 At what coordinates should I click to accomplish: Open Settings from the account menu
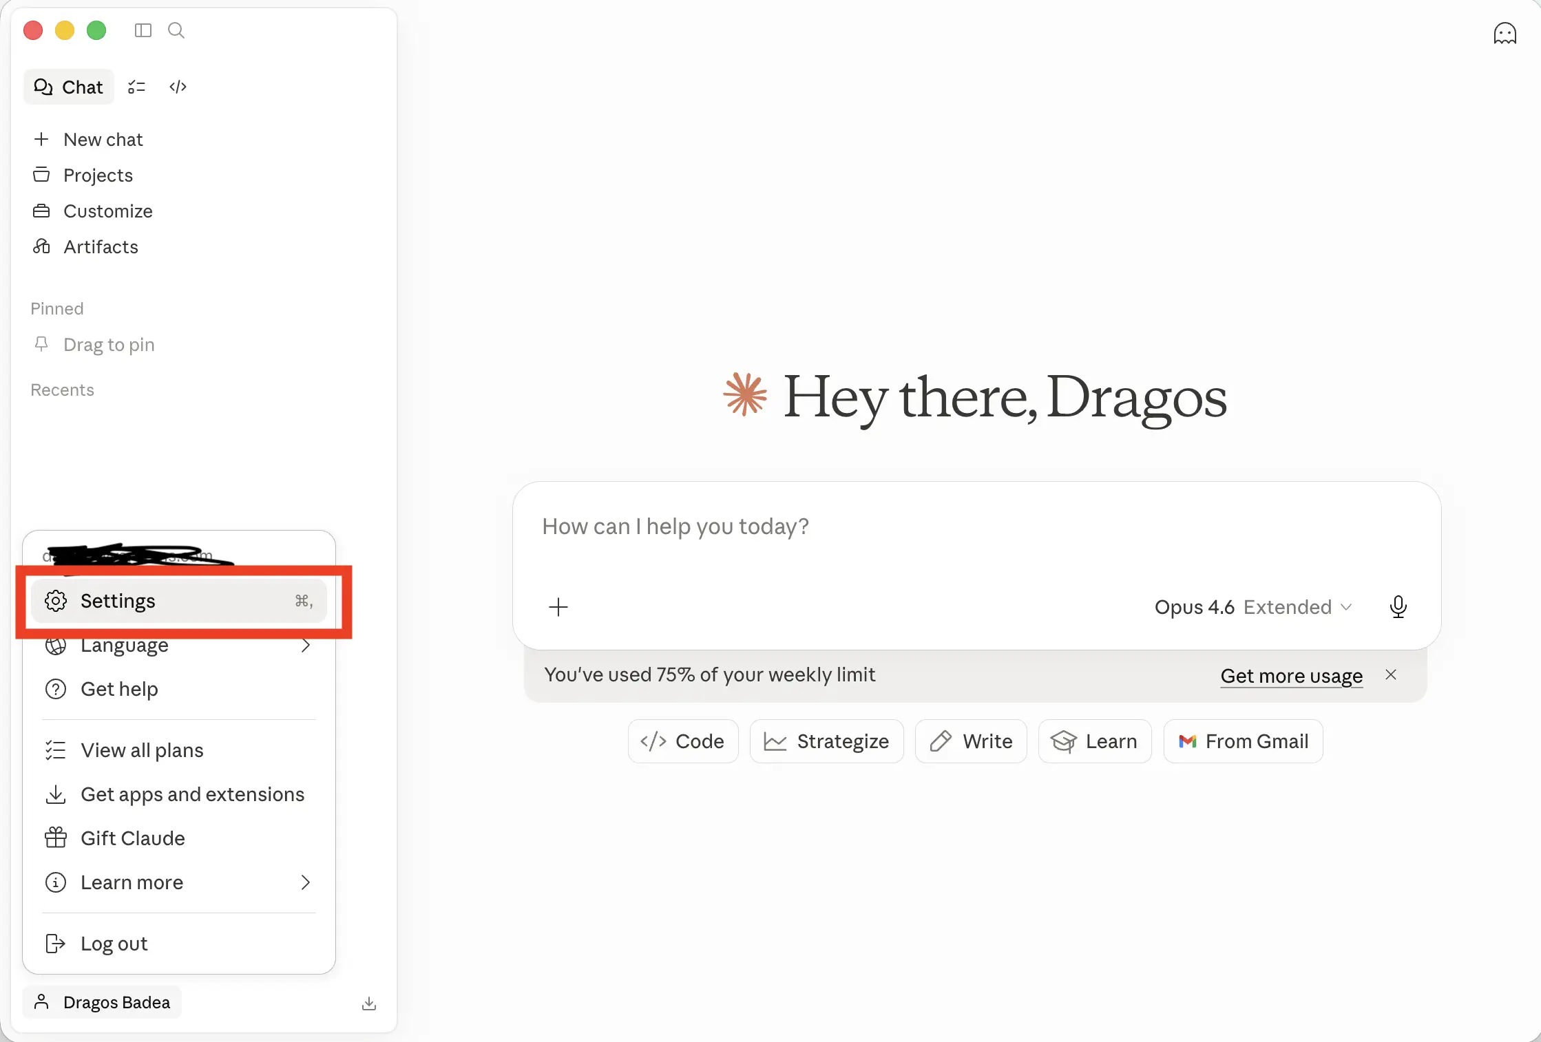[x=118, y=600]
